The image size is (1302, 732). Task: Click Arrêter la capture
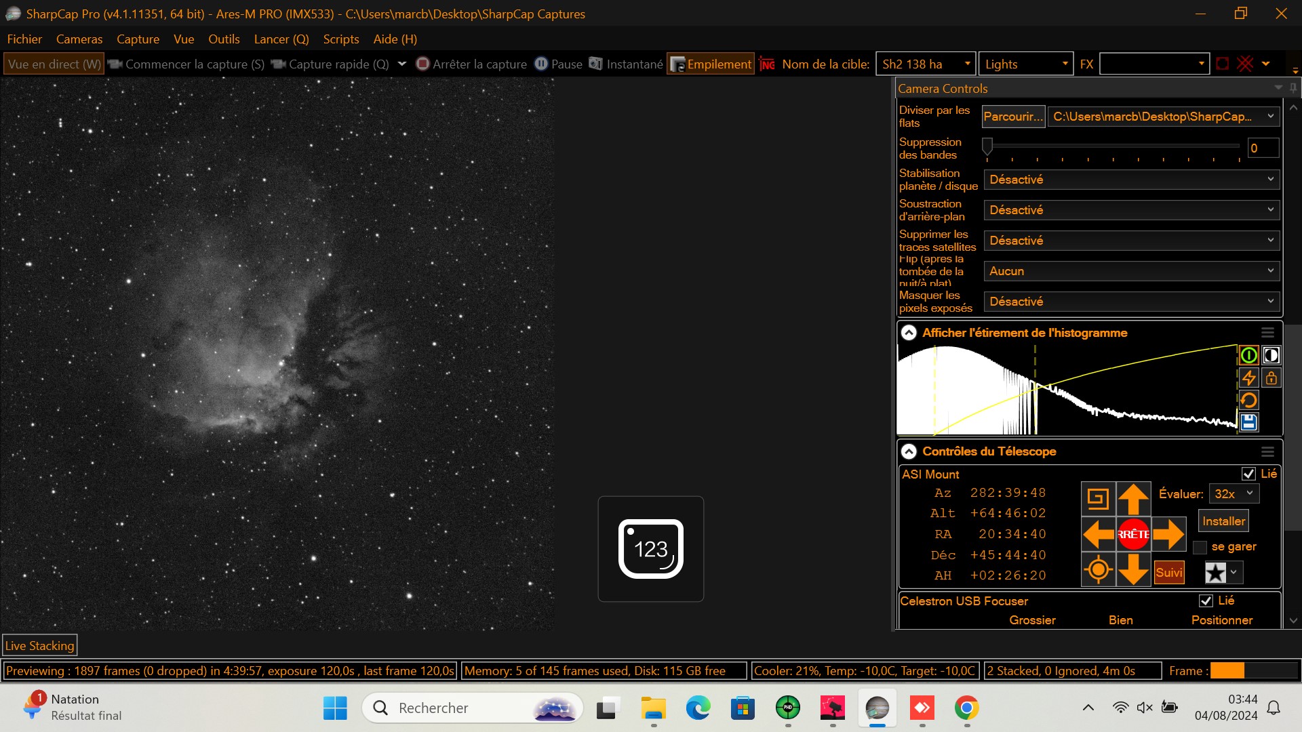472,64
